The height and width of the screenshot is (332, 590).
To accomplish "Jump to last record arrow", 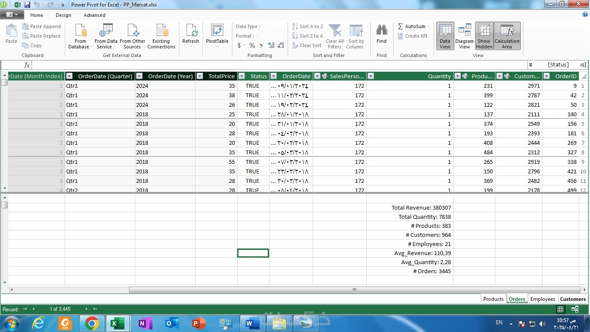I will [x=95, y=309].
